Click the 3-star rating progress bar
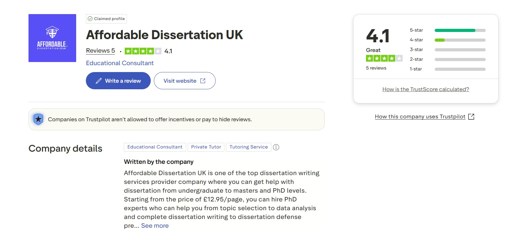The height and width of the screenshot is (234, 508). [x=460, y=50]
